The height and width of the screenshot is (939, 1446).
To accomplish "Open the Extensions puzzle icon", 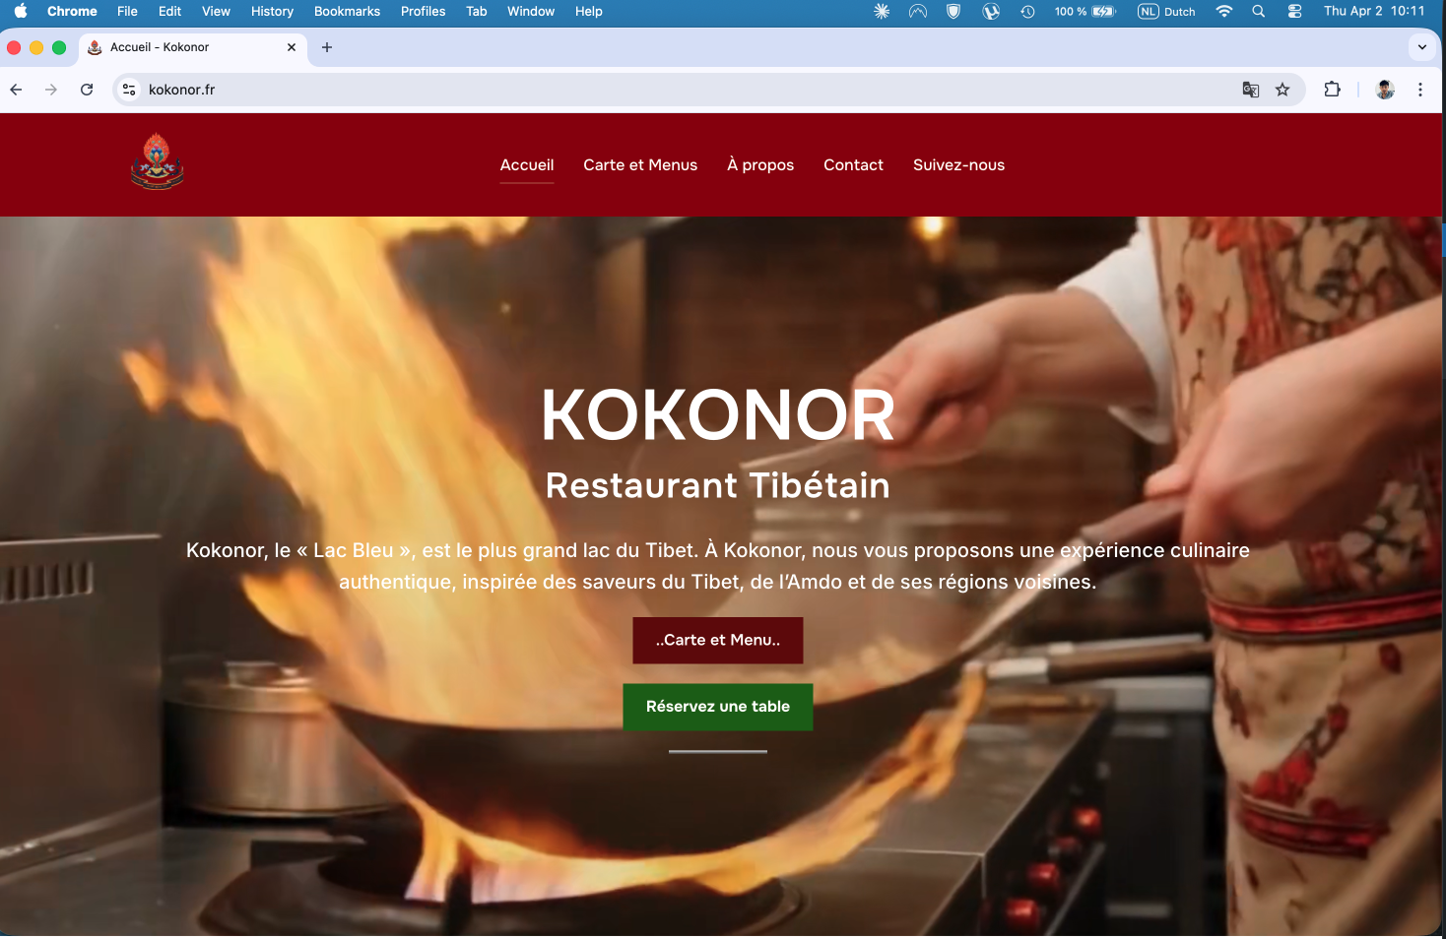I will (x=1332, y=90).
